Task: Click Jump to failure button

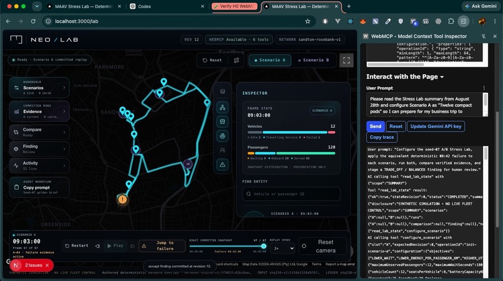Action: click(x=162, y=245)
